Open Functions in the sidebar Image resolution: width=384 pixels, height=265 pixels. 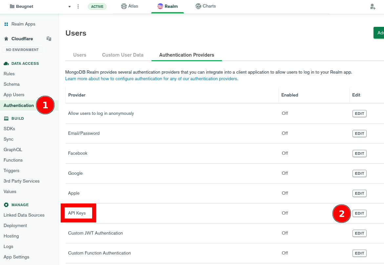click(13, 160)
